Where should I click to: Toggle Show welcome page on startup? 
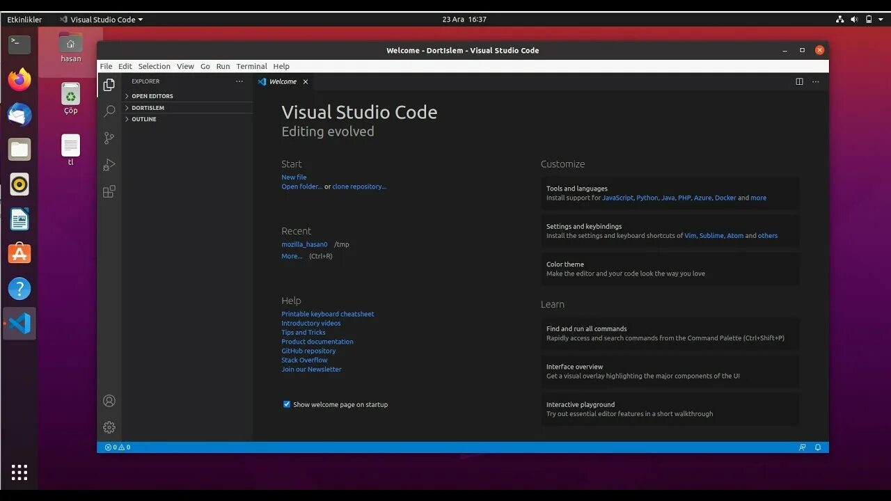tap(286, 404)
